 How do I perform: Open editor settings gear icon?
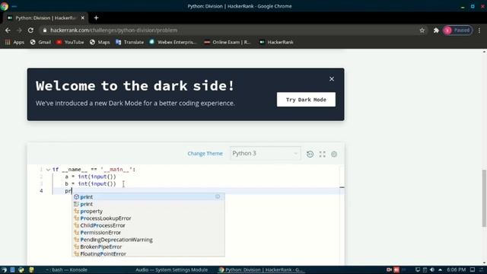click(x=334, y=154)
